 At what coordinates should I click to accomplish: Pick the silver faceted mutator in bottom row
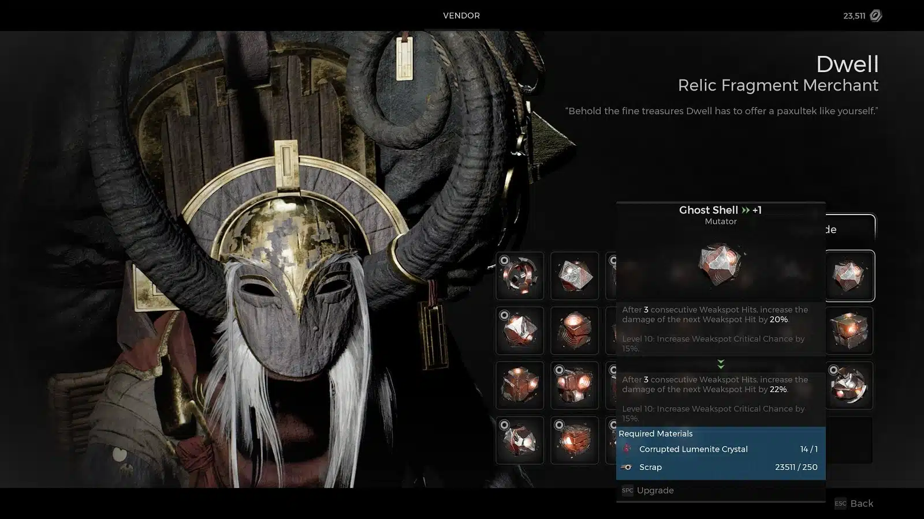coord(520,440)
